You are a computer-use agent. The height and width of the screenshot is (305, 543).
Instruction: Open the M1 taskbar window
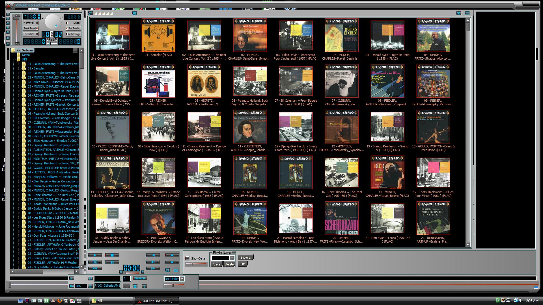pyautogui.click(x=112, y=301)
